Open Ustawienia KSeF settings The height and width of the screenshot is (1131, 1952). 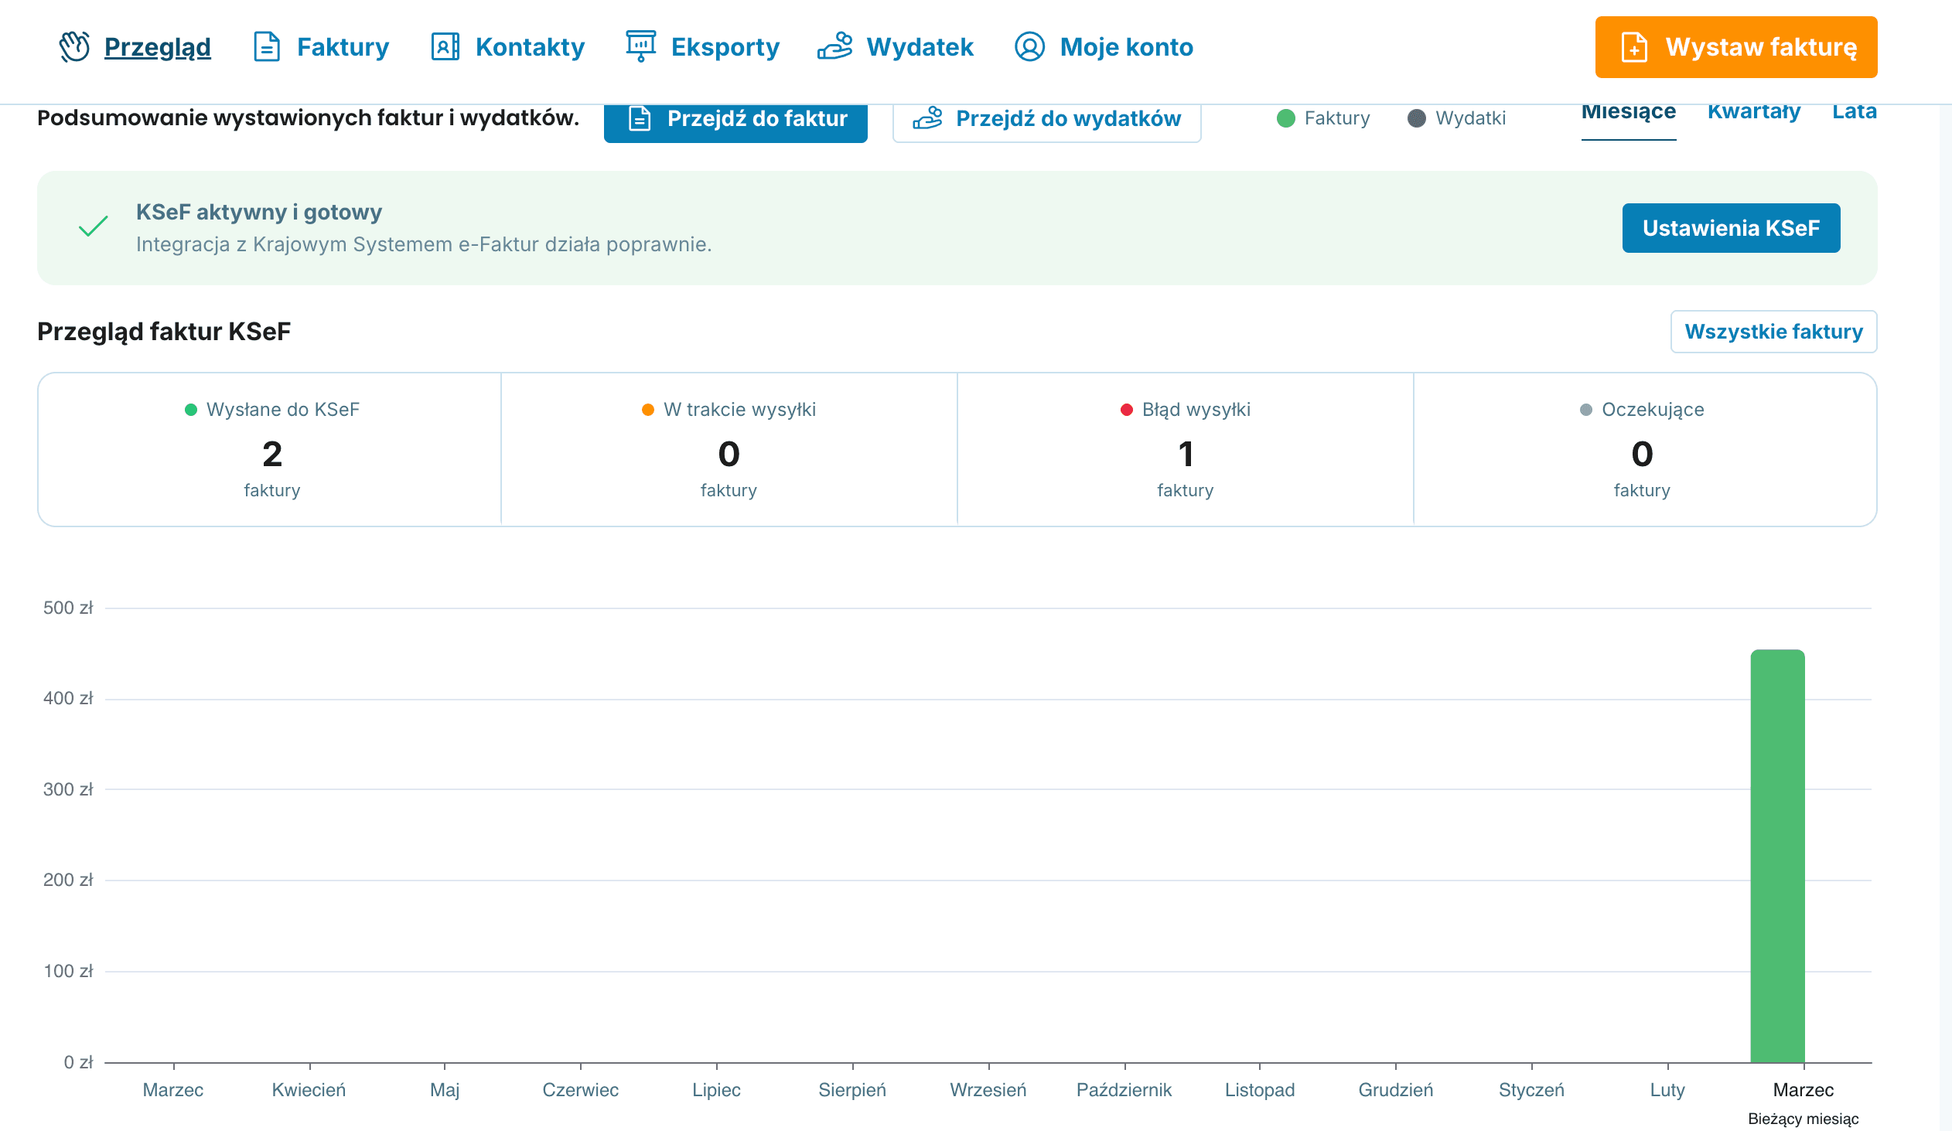tap(1731, 227)
